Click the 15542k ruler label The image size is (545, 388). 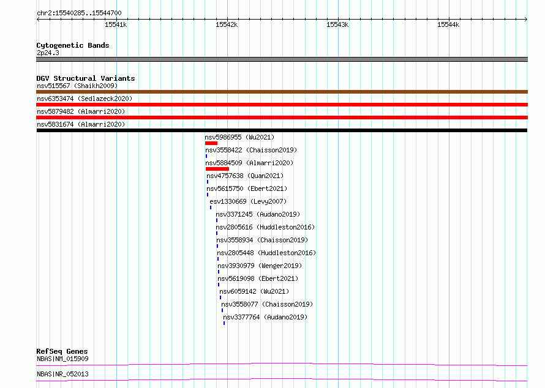227,24
